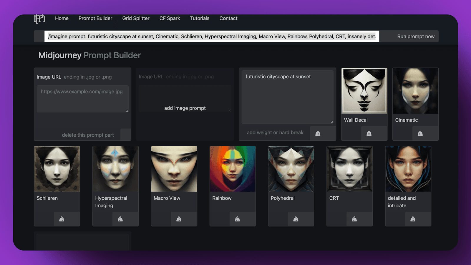Click the weight icon under Polyhedral

tap(296, 219)
